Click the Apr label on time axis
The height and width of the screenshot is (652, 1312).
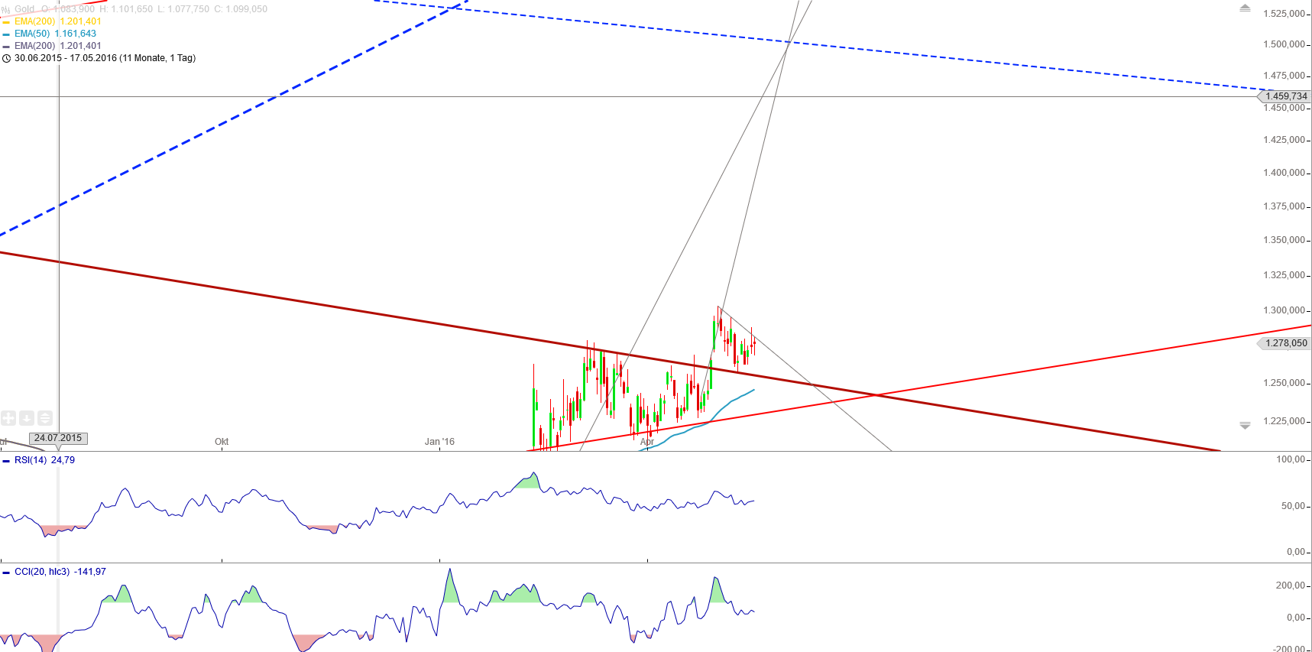tap(647, 442)
